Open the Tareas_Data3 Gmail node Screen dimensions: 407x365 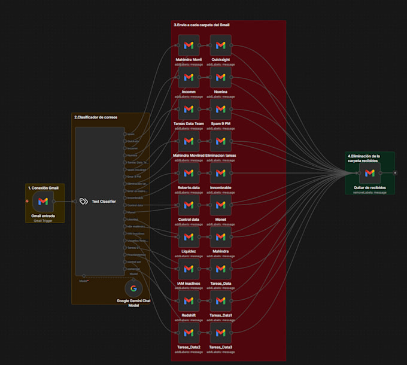221,333
